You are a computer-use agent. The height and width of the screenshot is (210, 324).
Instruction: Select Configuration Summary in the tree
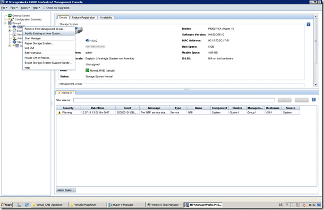28,20
